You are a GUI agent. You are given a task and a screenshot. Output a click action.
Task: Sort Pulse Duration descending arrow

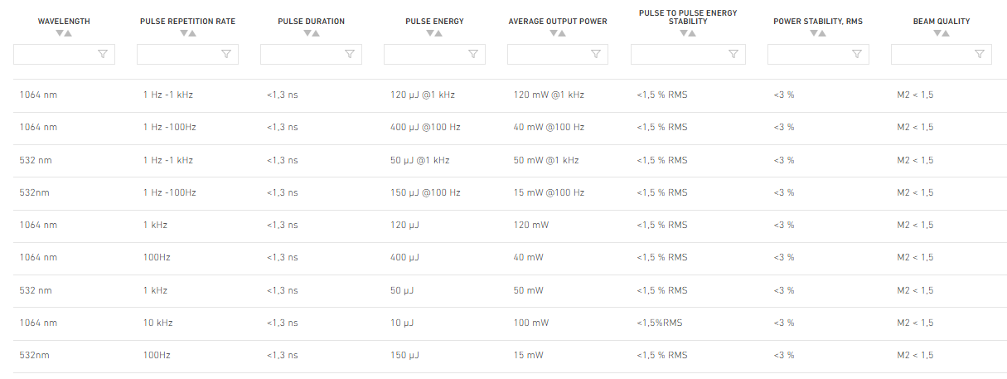click(307, 33)
